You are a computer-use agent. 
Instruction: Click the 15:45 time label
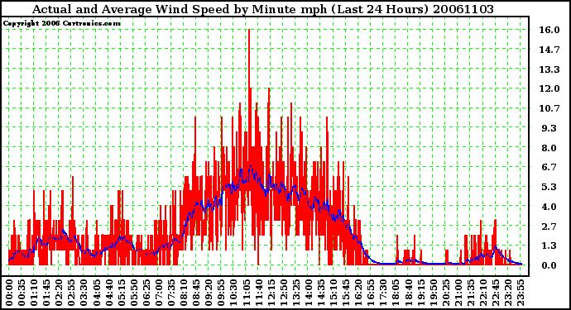(x=346, y=293)
